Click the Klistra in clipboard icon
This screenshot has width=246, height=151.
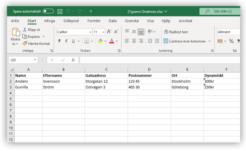click(x=16, y=32)
